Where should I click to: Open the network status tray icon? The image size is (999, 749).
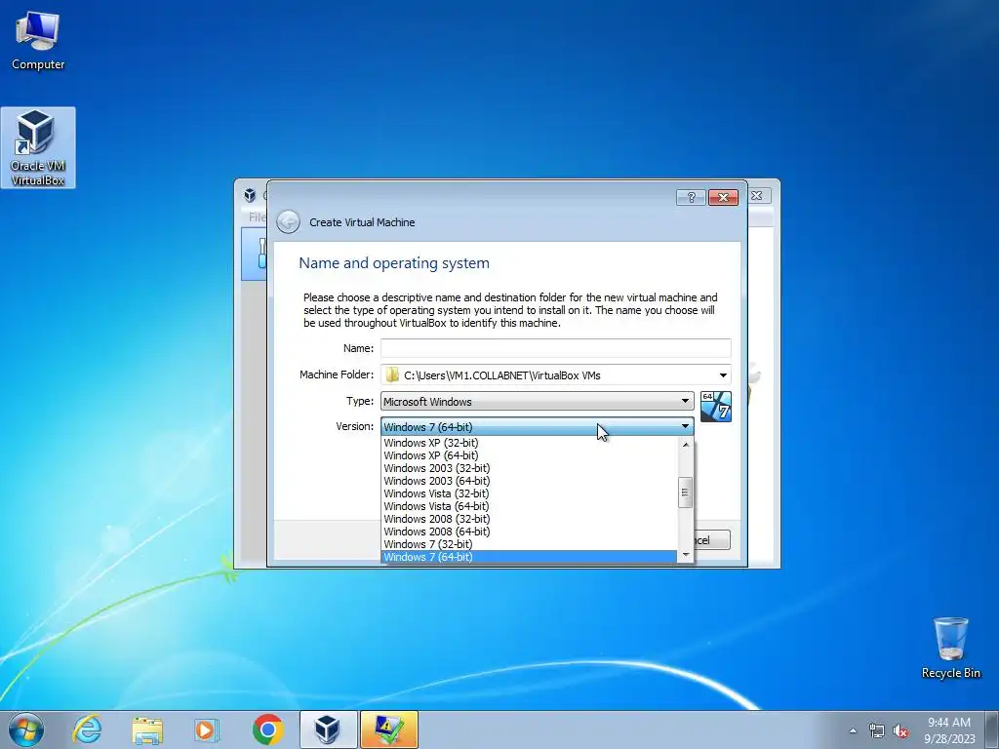point(877,730)
